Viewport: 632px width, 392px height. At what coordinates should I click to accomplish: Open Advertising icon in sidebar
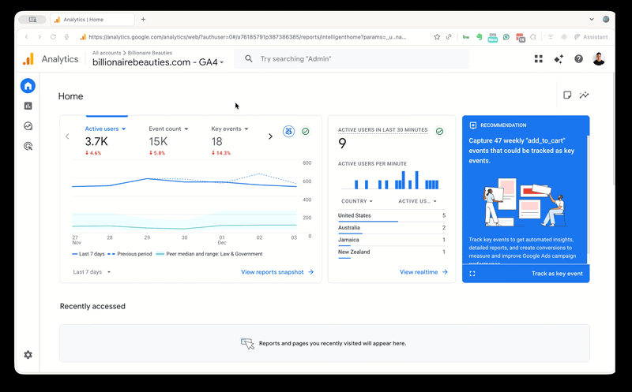(x=28, y=146)
